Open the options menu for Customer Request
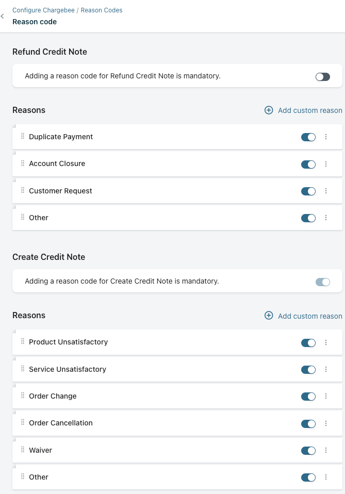 point(326,191)
